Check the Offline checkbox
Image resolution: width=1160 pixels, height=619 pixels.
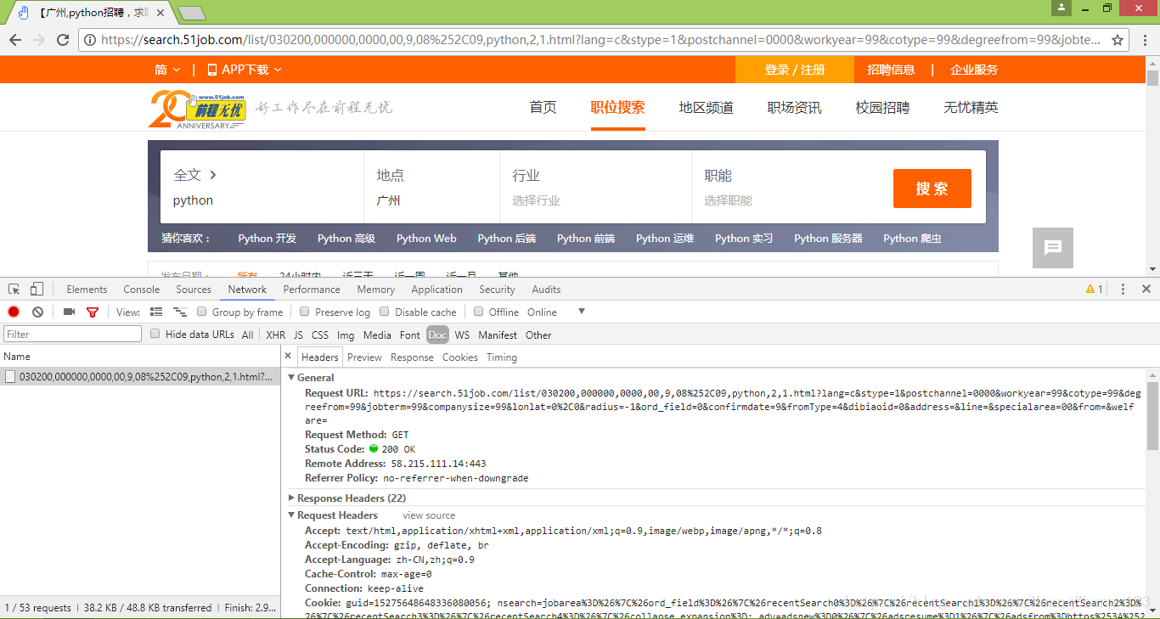click(x=479, y=312)
